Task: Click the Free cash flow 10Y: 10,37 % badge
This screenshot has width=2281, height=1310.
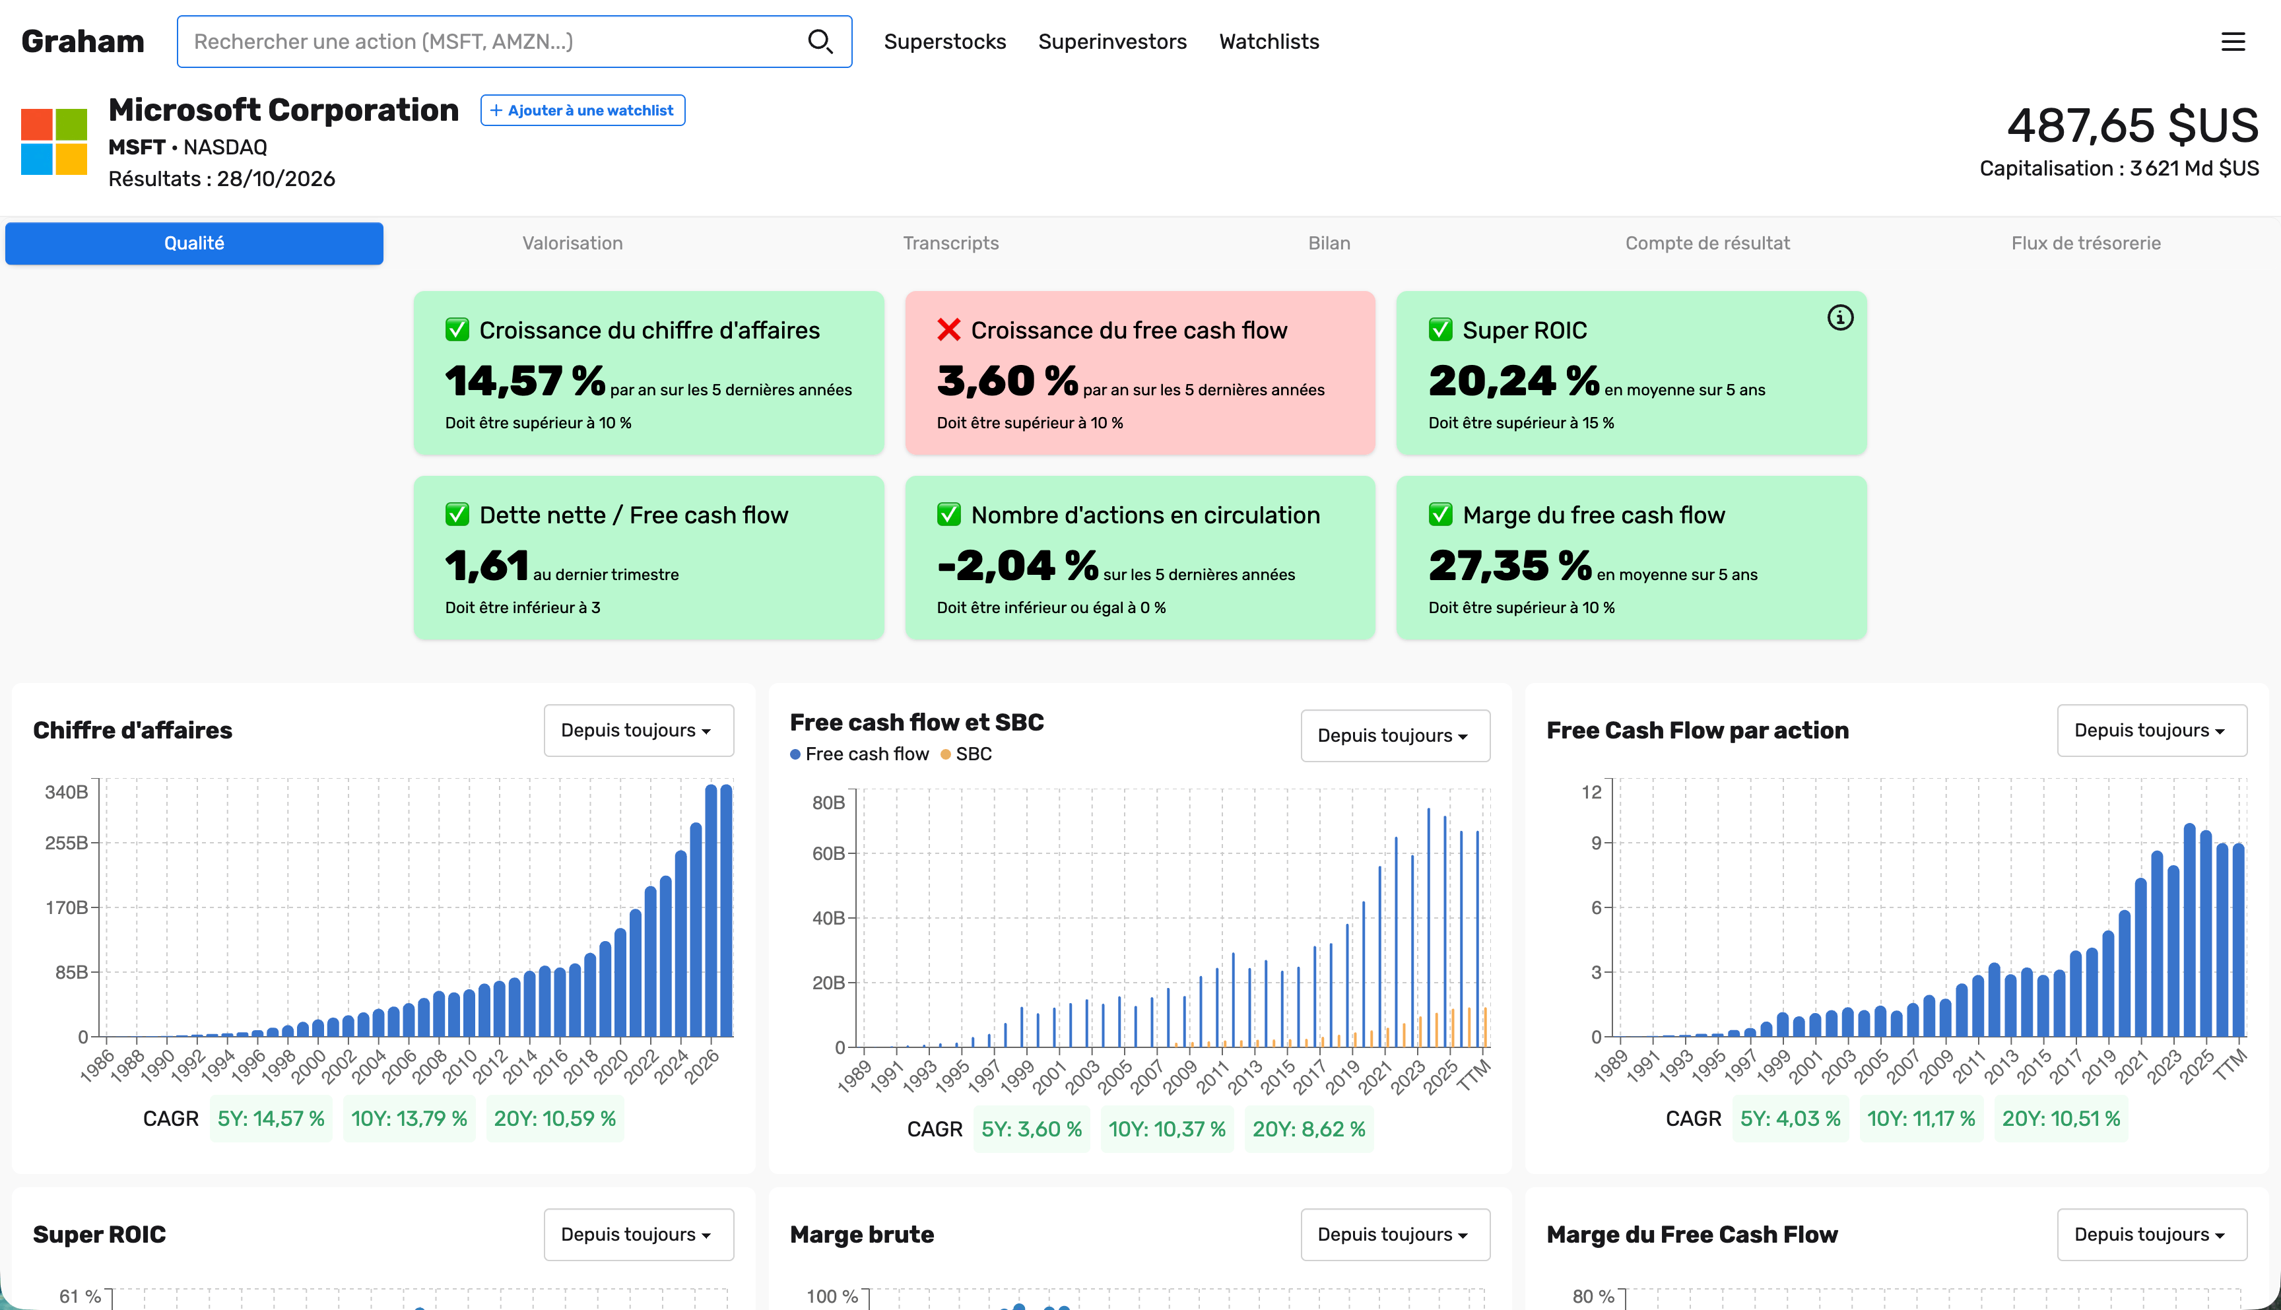Action: (x=1167, y=1130)
